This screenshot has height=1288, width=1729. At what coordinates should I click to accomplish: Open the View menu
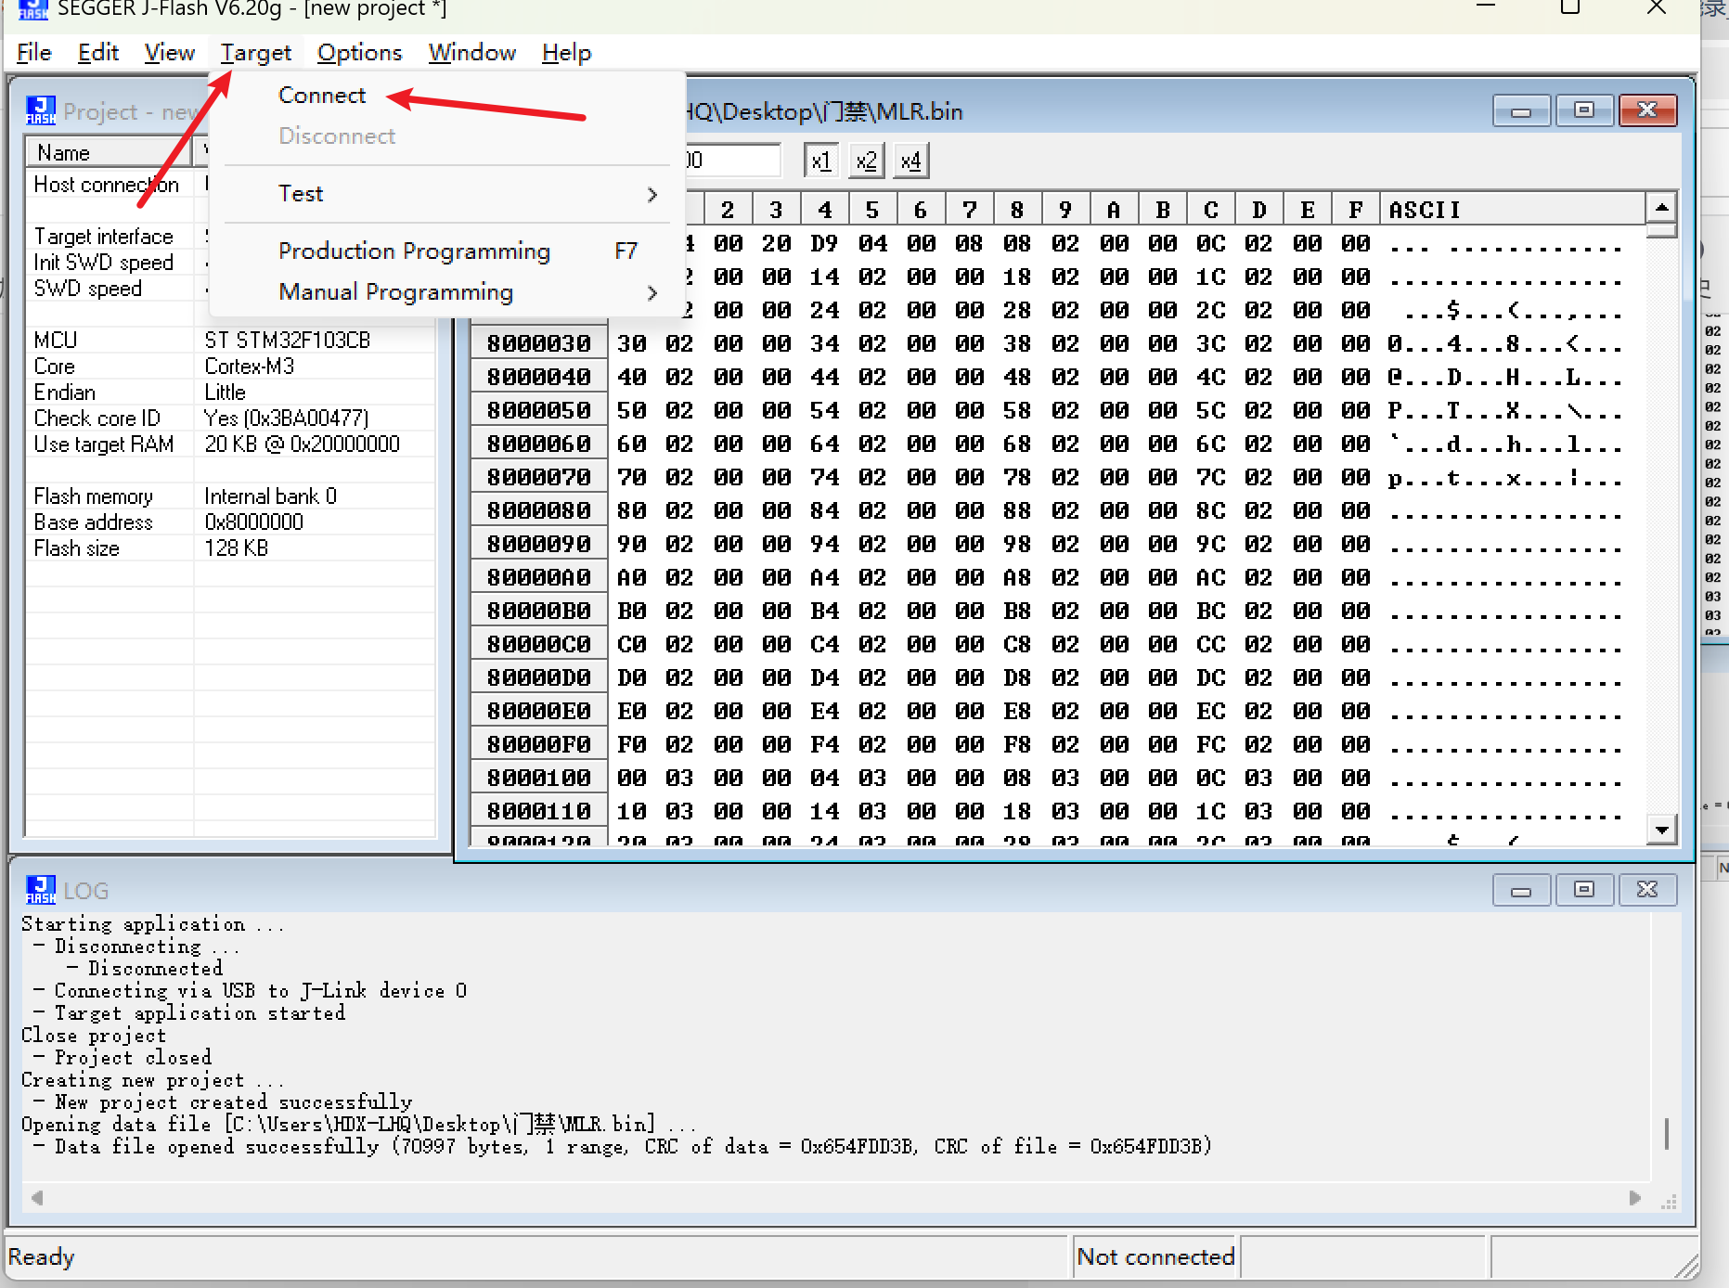[x=170, y=53]
